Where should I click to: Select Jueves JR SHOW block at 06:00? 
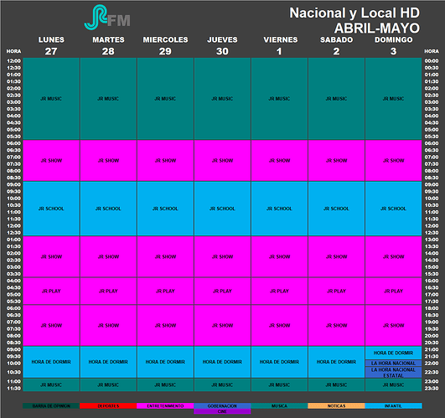click(x=222, y=161)
